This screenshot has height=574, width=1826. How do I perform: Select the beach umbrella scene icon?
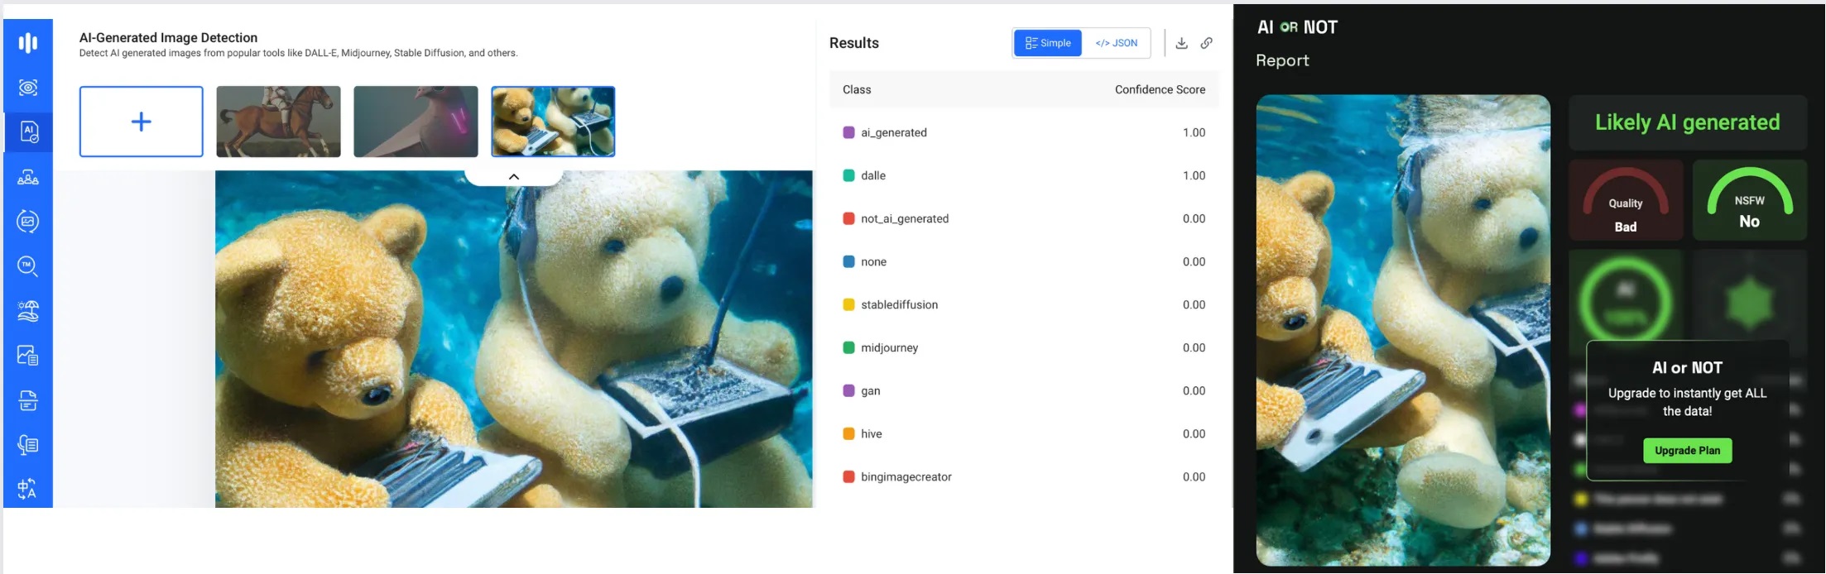click(x=28, y=311)
